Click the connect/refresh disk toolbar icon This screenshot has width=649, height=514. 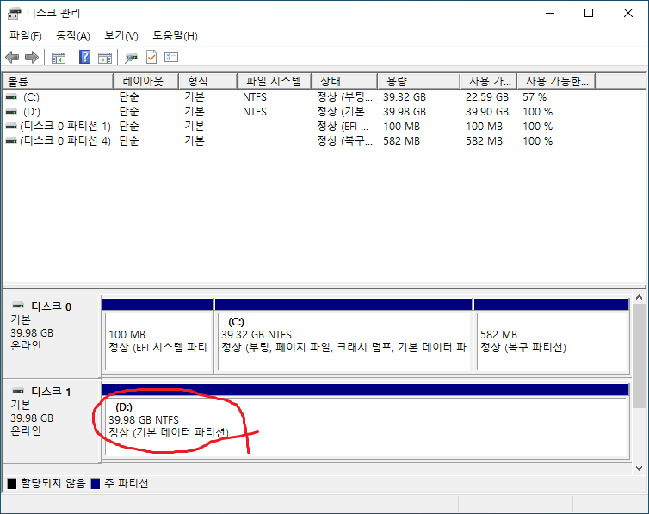pos(131,58)
